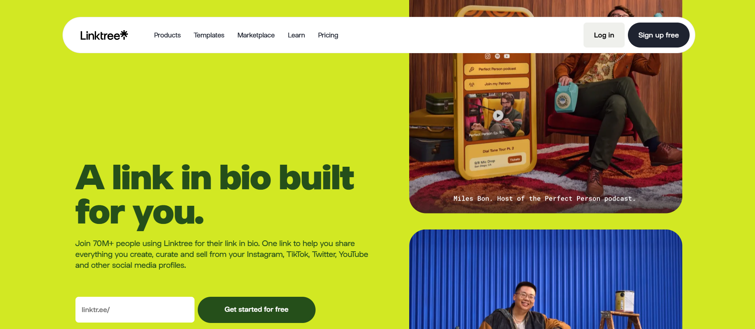
Task: Tap the Instagram icon on the phone mockup
Action: click(487, 56)
